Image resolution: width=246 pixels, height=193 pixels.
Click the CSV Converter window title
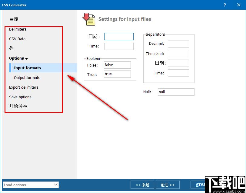[14, 5]
